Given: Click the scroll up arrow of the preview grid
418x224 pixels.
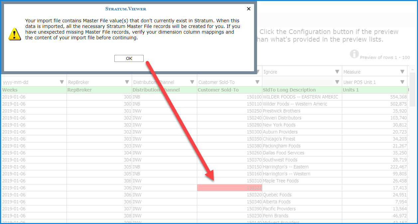Looking at the screenshot, I should click(x=412, y=70).
